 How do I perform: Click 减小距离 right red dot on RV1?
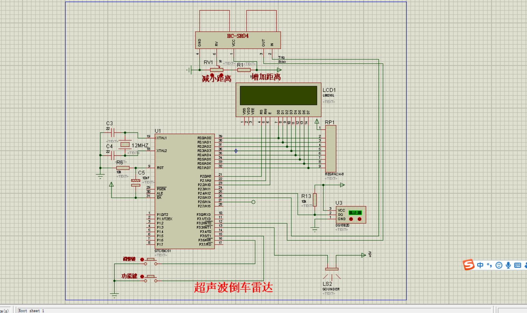click(x=221, y=75)
